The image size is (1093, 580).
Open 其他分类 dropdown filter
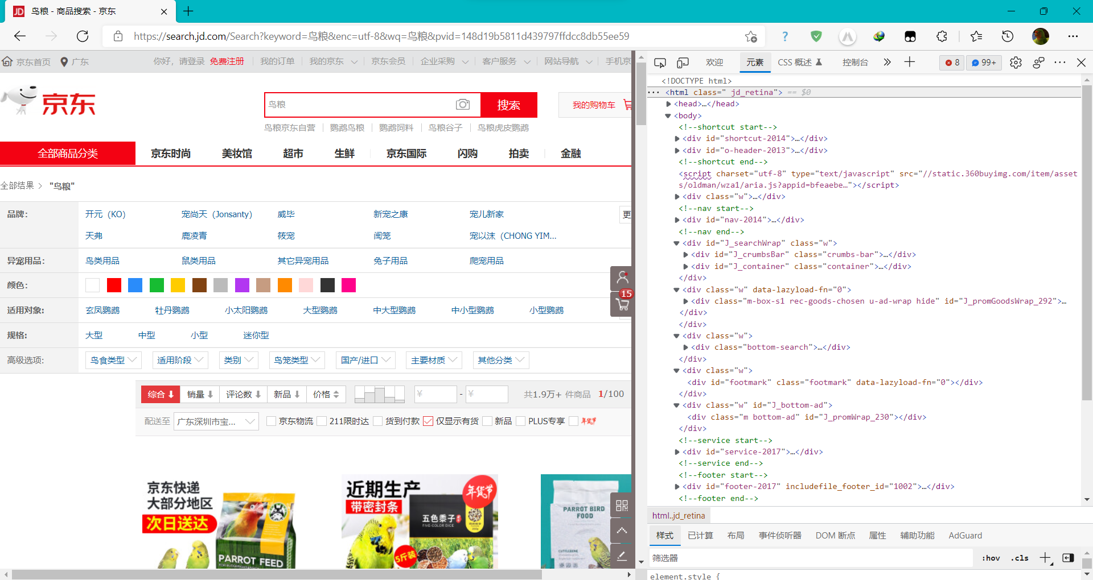point(501,360)
